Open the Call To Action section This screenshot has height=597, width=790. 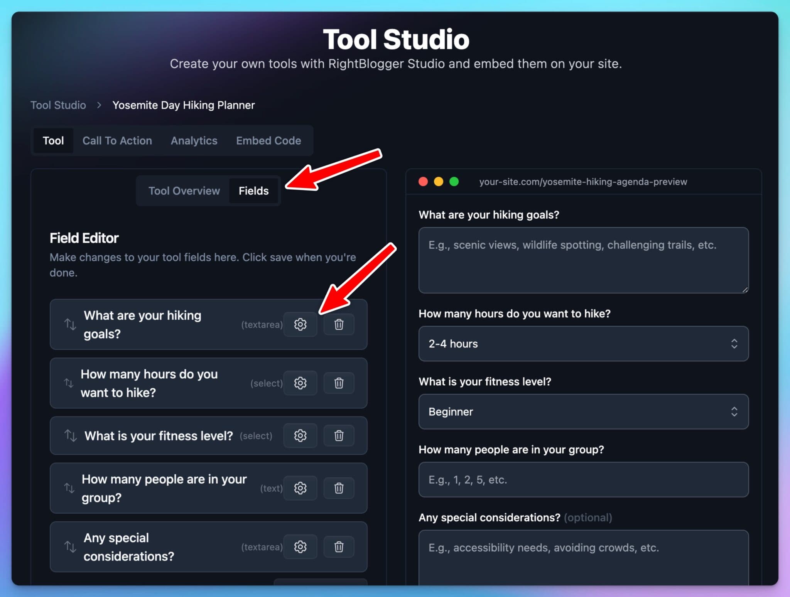pos(117,140)
